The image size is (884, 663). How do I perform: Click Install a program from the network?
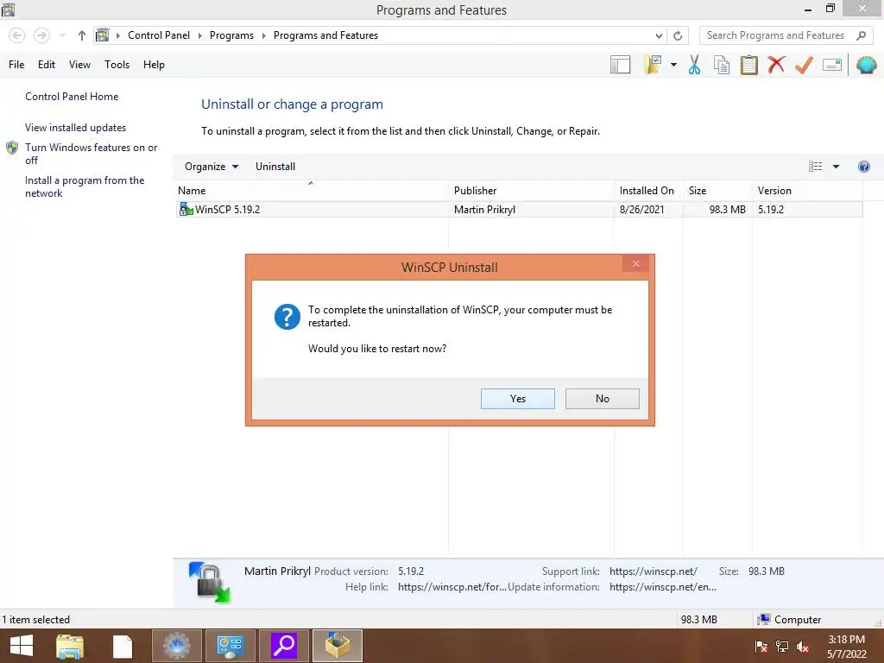click(85, 186)
